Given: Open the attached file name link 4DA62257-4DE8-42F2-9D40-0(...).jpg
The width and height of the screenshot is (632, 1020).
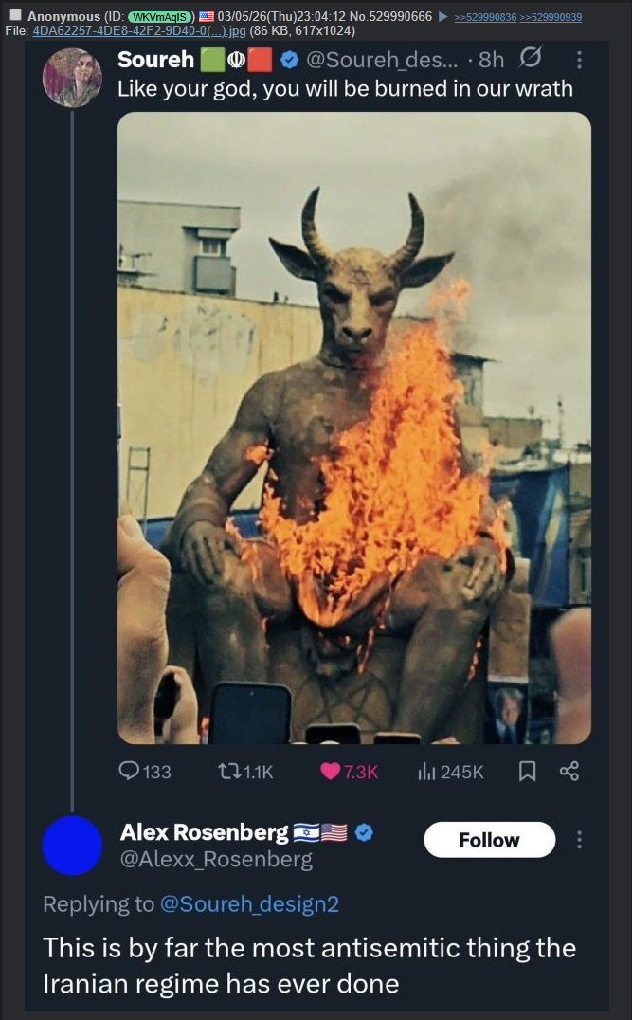Looking at the screenshot, I should tap(139, 30).
